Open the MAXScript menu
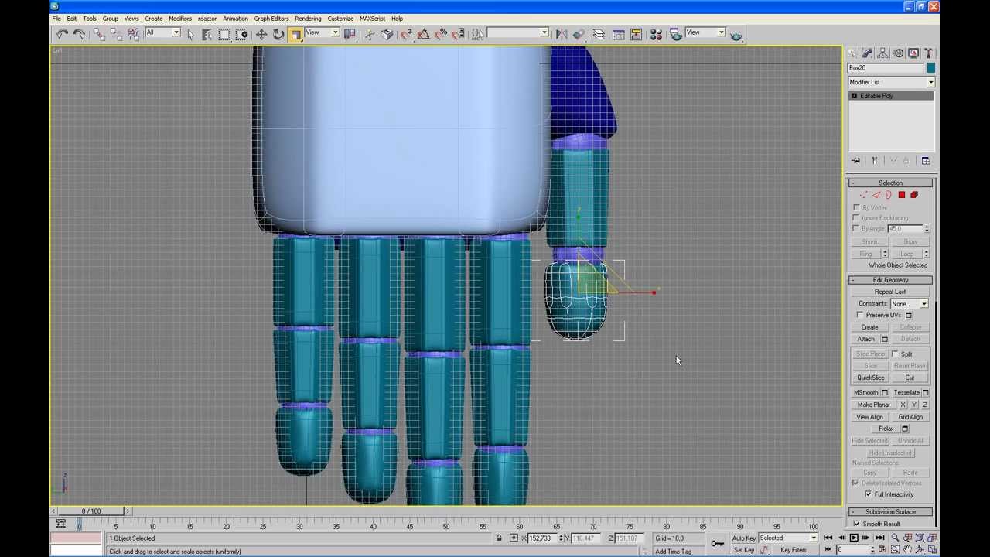The image size is (990, 557). point(372,19)
